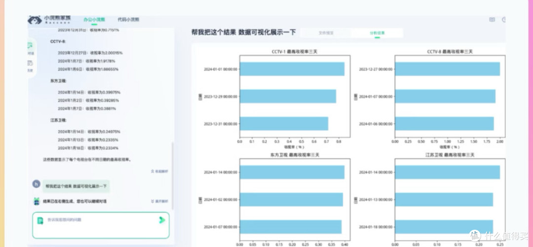Click the line 2024年1月7日 收视率为1.9178%
Image resolution: width=533 pixels, height=247 pixels.
(86, 61)
